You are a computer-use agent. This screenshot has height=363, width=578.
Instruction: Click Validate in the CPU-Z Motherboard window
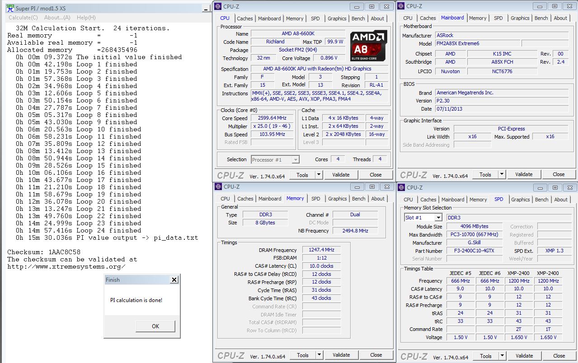524,174
